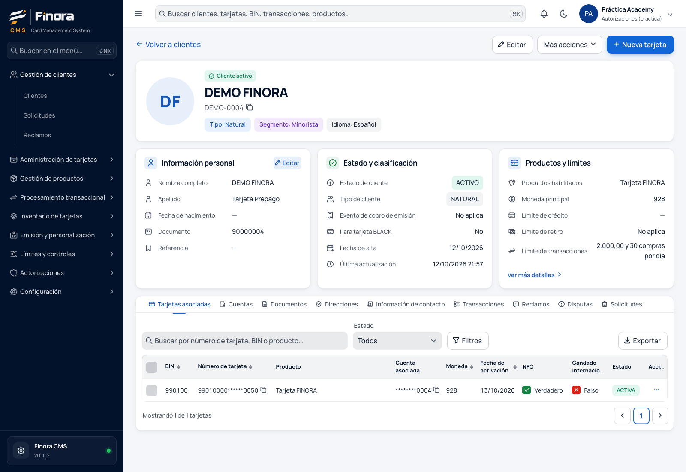Copy associated account ********0004 icon
The image size is (686, 472).
click(x=436, y=390)
